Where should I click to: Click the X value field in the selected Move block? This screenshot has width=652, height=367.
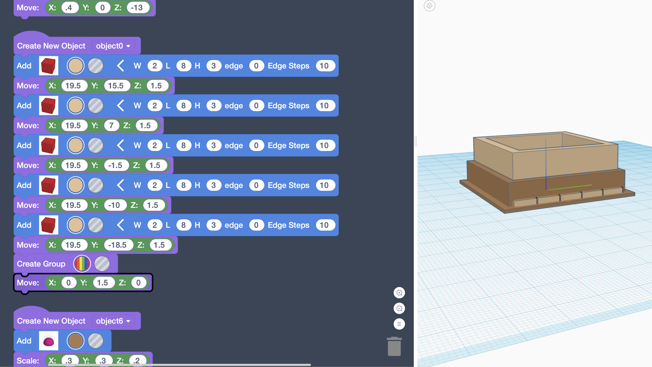click(68, 282)
